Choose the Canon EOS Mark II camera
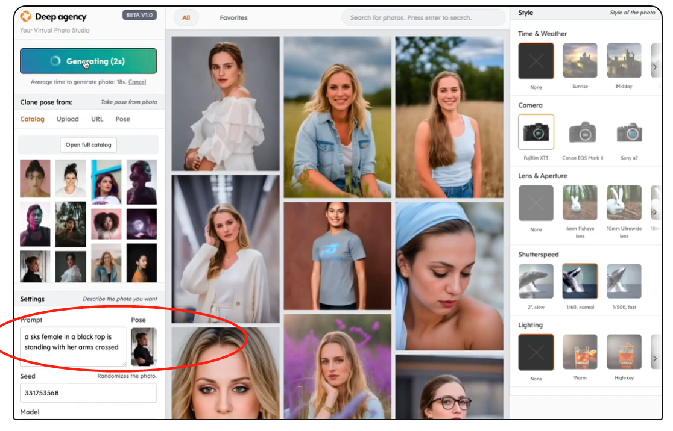673x431 pixels. pos(580,132)
